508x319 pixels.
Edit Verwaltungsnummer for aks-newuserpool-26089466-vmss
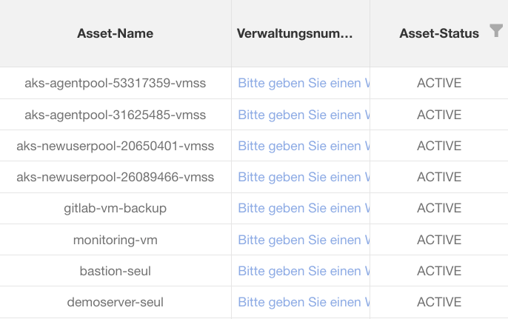304,177
